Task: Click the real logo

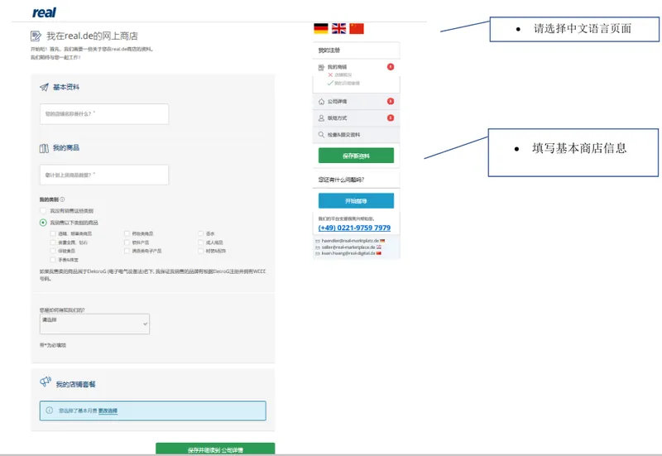Action: coord(44,12)
